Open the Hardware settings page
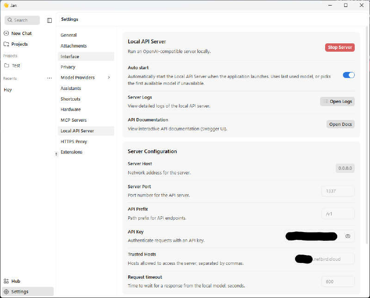370x298 pixels. pos(71,109)
